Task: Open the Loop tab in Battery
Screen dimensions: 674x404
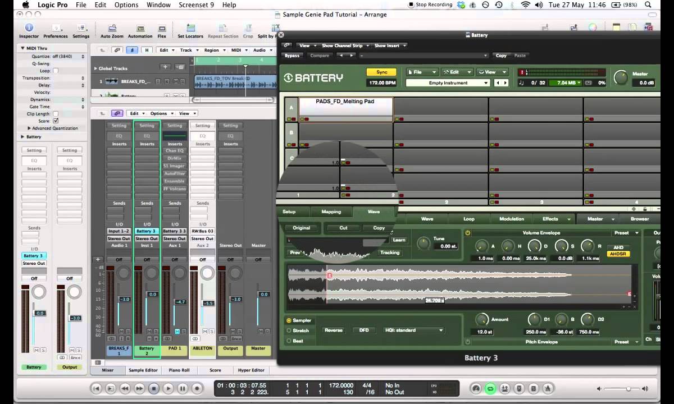Action: point(468,219)
